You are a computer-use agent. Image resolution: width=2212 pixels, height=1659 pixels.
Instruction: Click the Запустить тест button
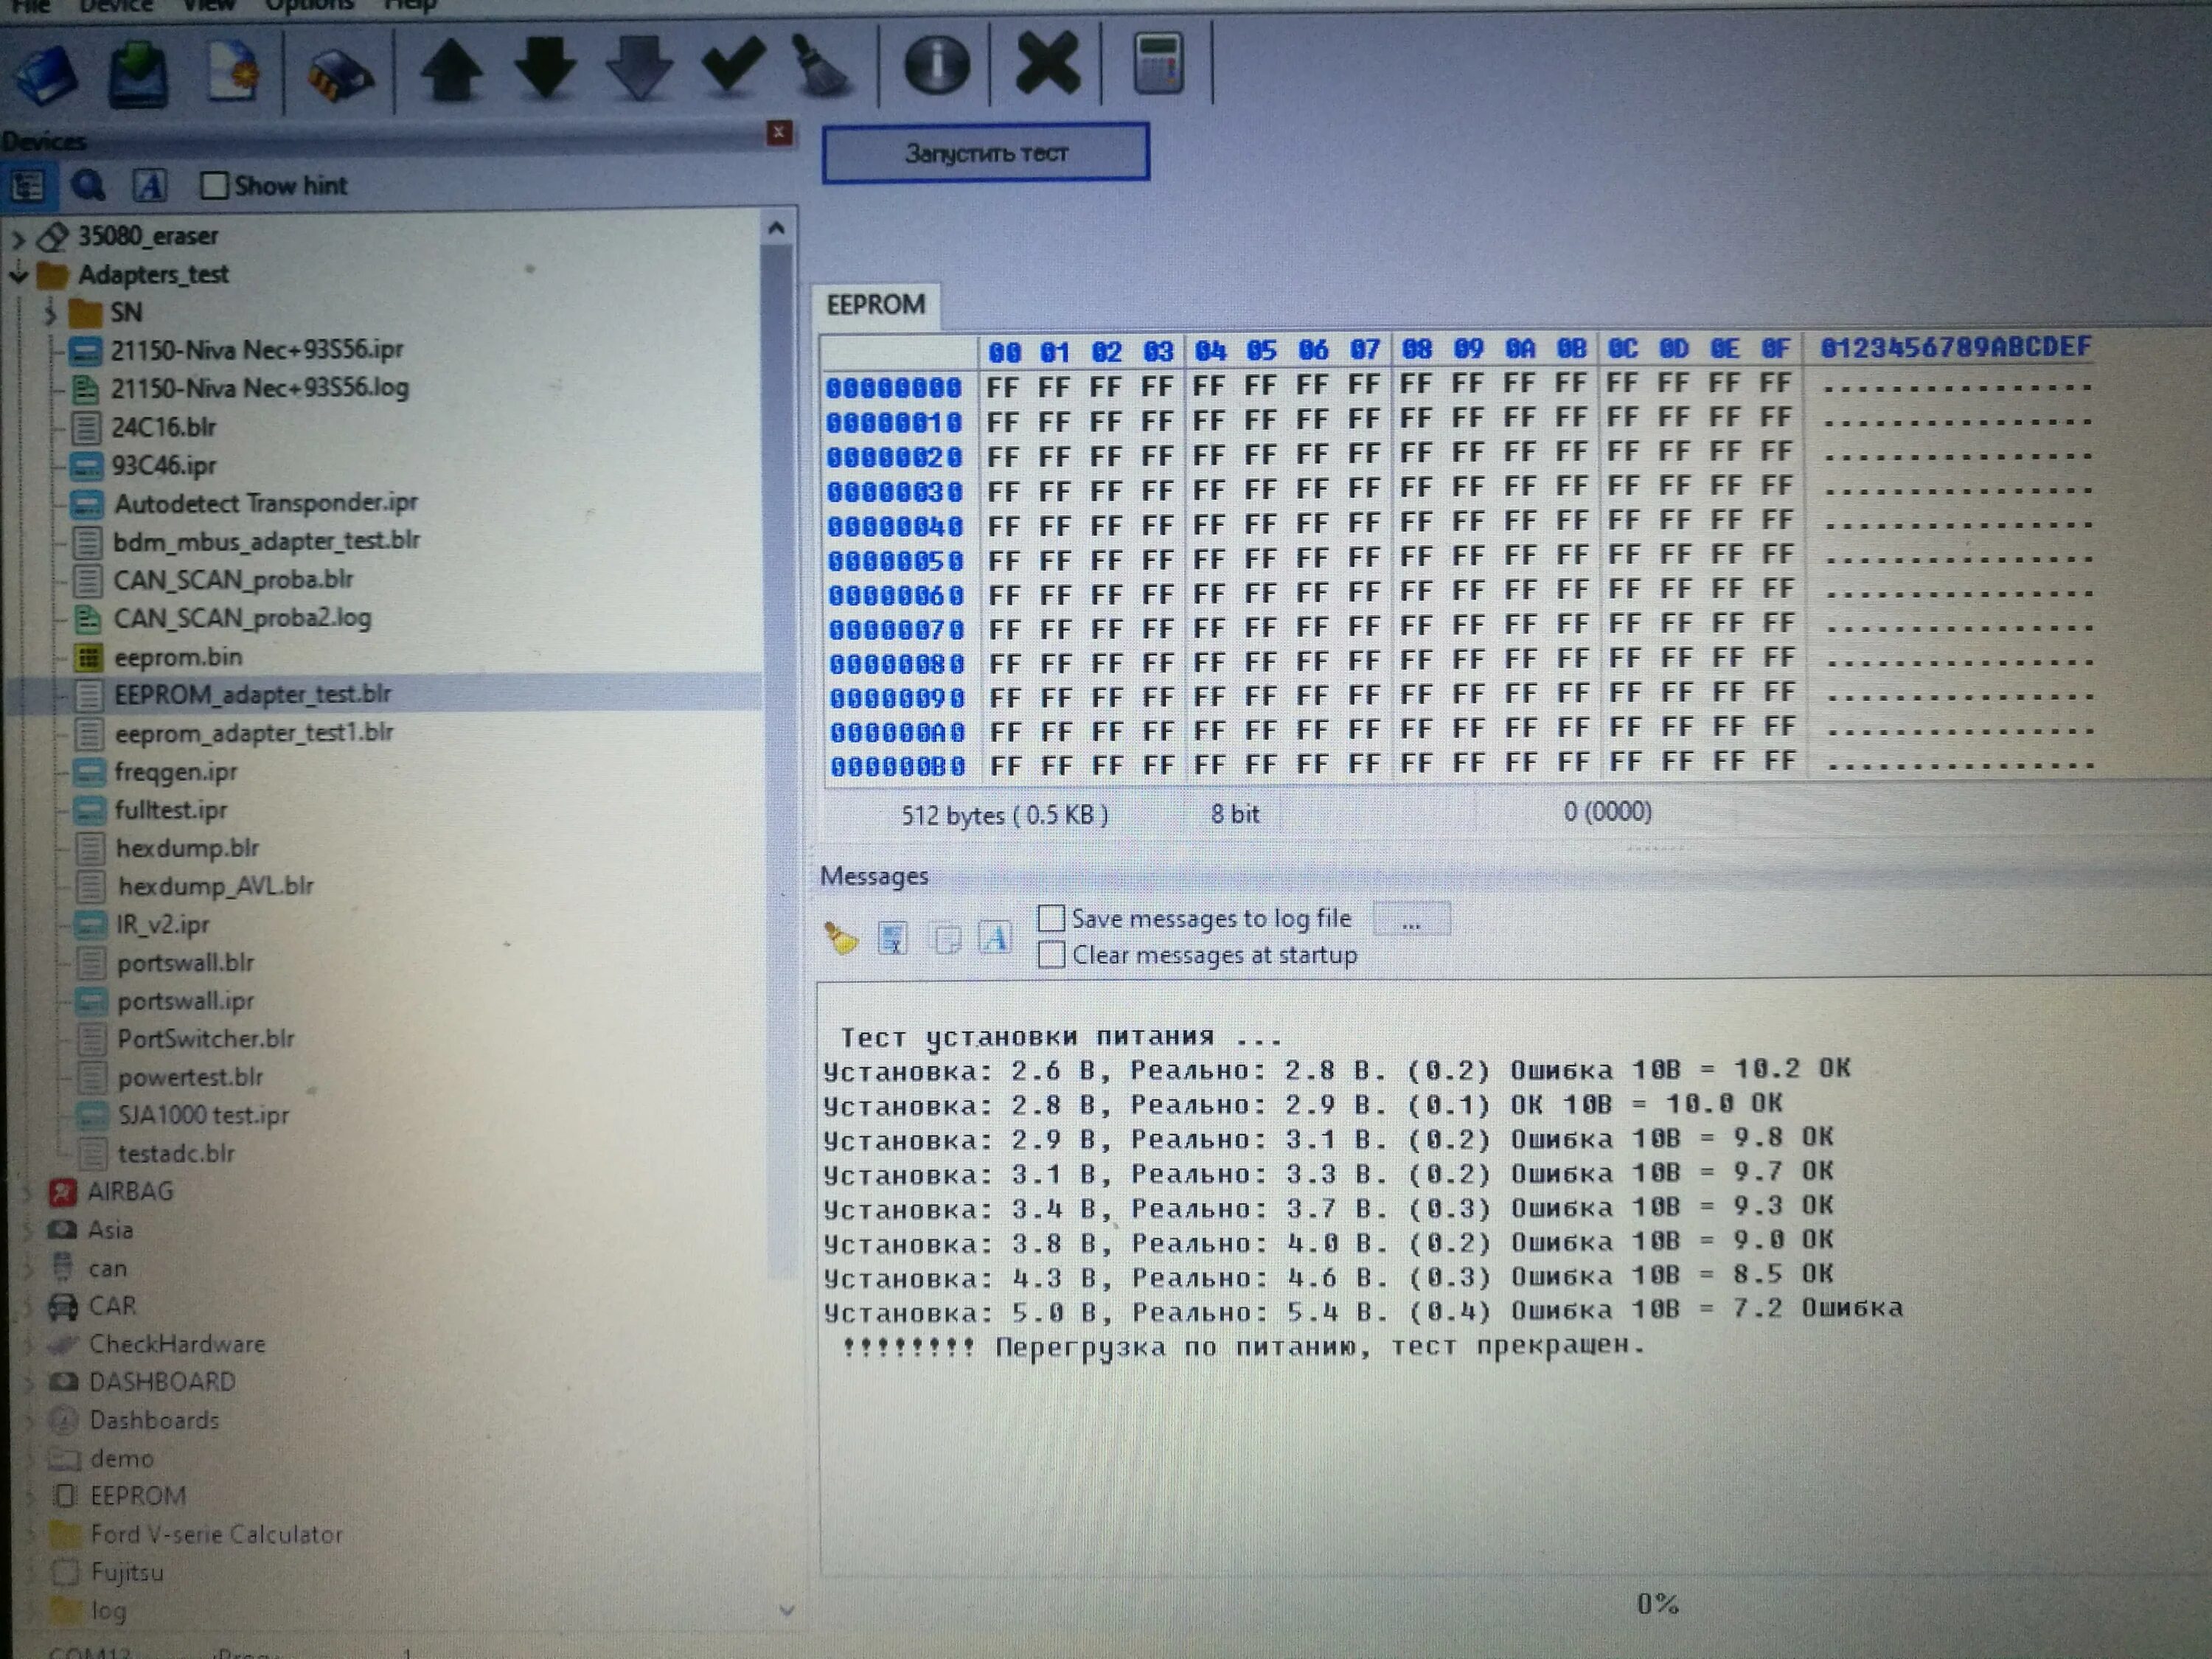985,153
